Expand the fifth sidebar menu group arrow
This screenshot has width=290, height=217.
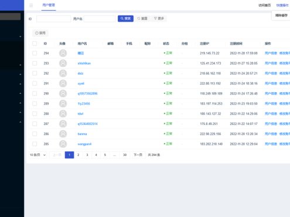[x=21, y=93]
